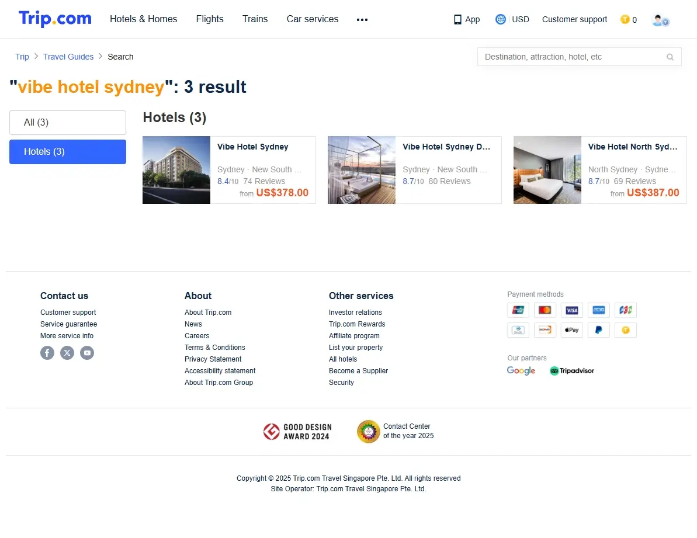Viewport: 697px width, 538px height.
Task: Click footer Customer support link
Action: 68,313
